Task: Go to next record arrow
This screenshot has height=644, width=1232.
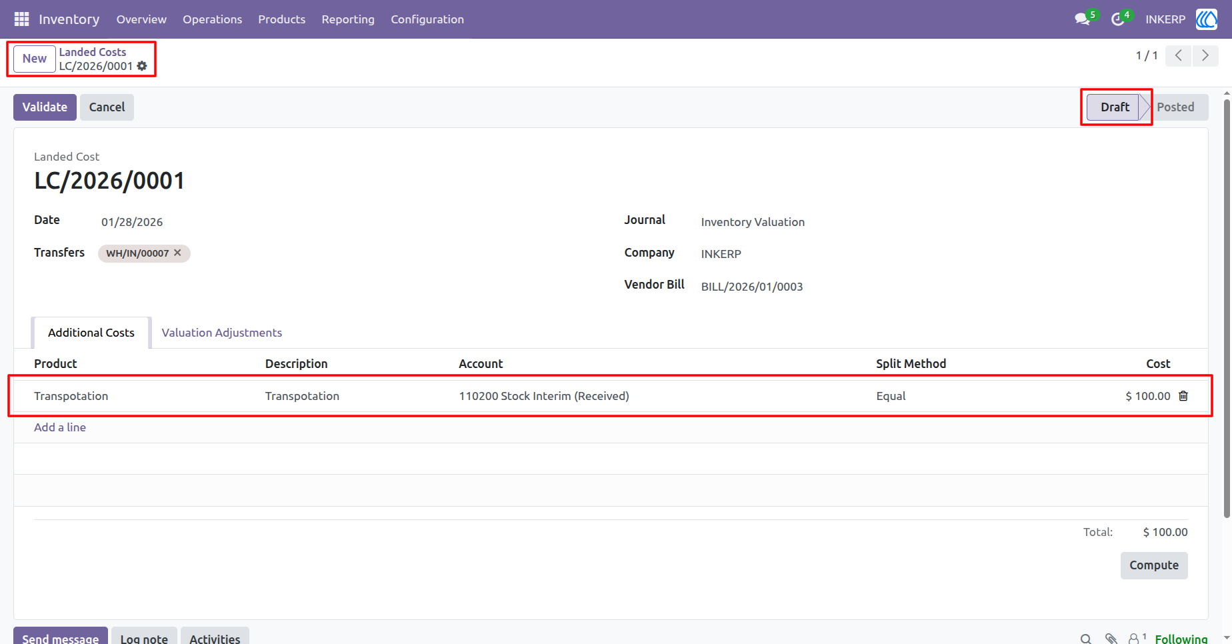Action: (x=1205, y=55)
